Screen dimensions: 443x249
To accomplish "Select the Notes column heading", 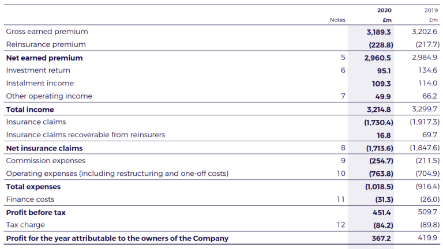I will click(337, 20).
